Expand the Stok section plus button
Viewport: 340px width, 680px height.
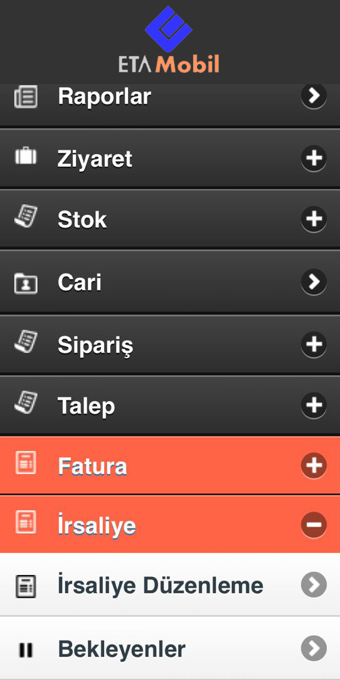click(314, 219)
